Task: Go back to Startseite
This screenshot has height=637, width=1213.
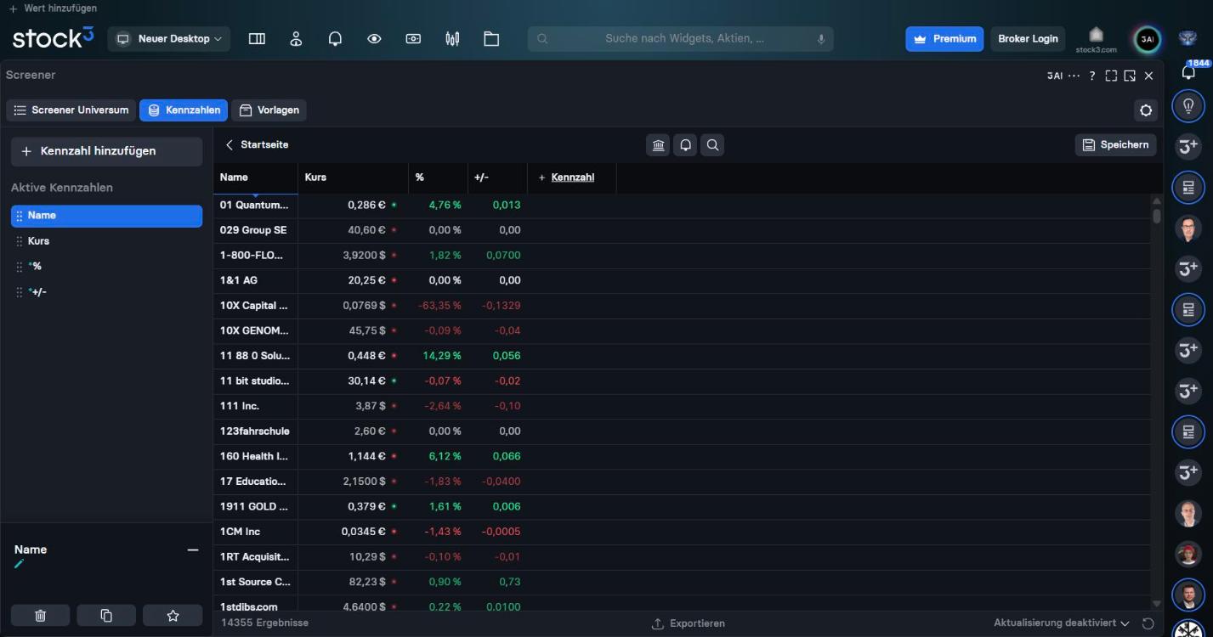Action: 257,145
